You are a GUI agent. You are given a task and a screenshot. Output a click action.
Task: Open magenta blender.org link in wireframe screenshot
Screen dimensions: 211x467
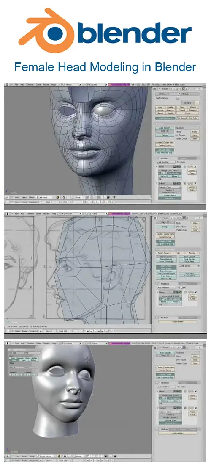coord(119,85)
